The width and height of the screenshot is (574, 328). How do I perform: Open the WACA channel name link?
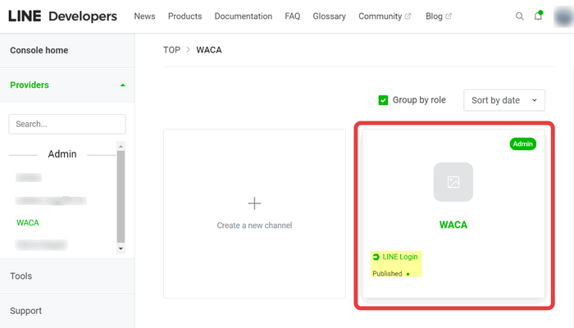[x=453, y=225]
